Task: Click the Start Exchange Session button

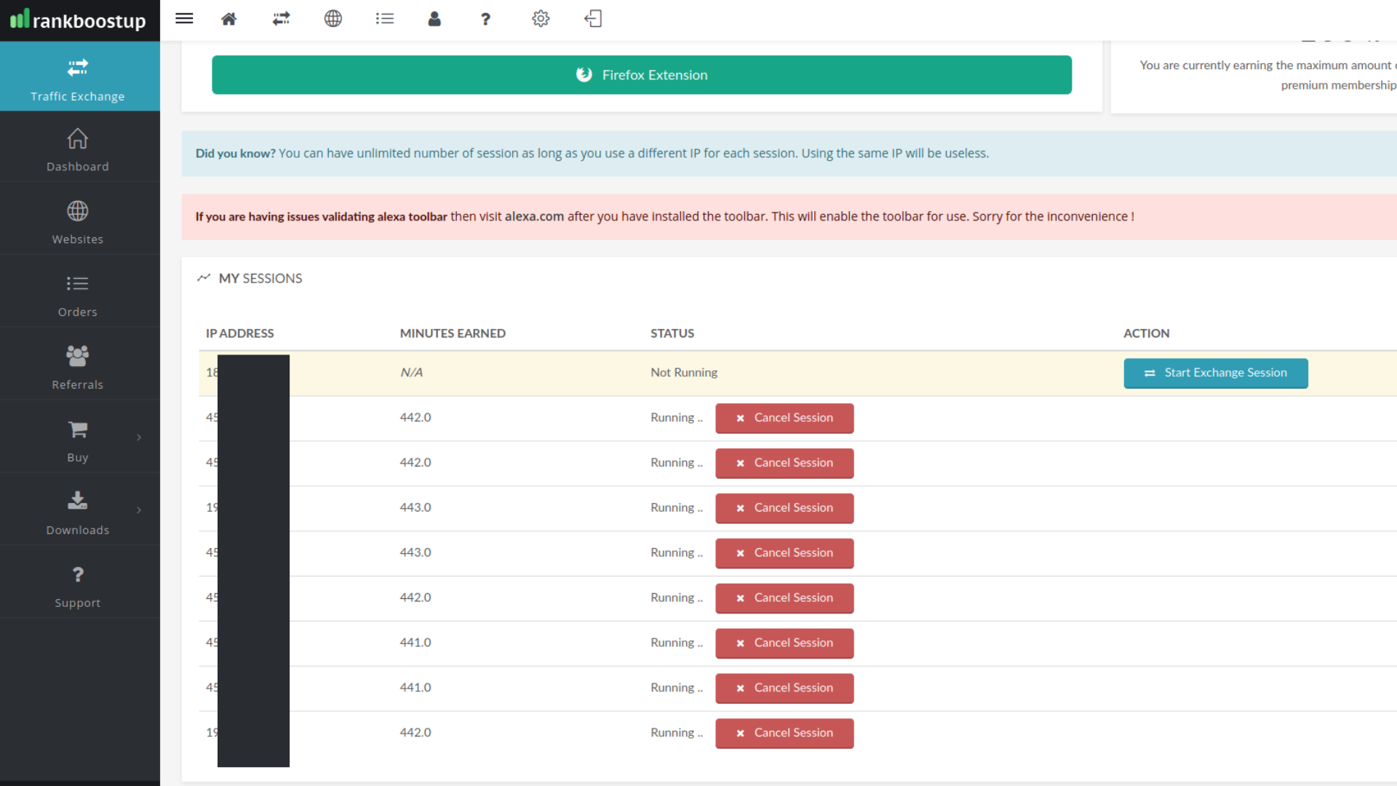Action: (x=1215, y=373)
